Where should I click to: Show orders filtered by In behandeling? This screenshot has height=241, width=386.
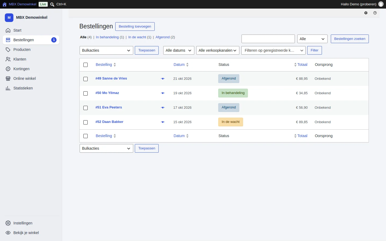[107, 37]
